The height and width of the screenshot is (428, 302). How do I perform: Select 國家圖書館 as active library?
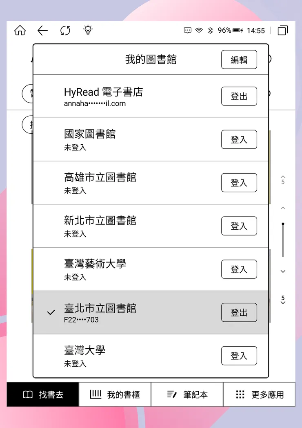coord(122,139)
